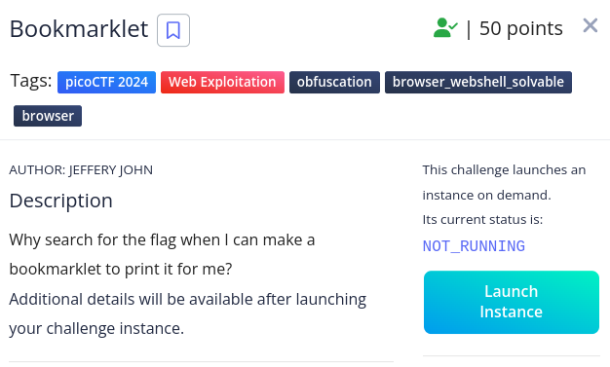Click the solved-user green icon
This screenshot has width=610, height=367.
click(445, 28)
